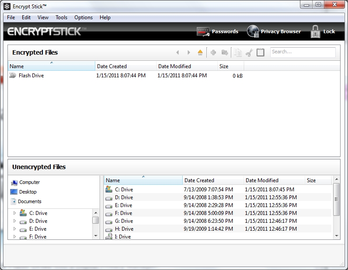Expand the C: Drive tree node

15,213
